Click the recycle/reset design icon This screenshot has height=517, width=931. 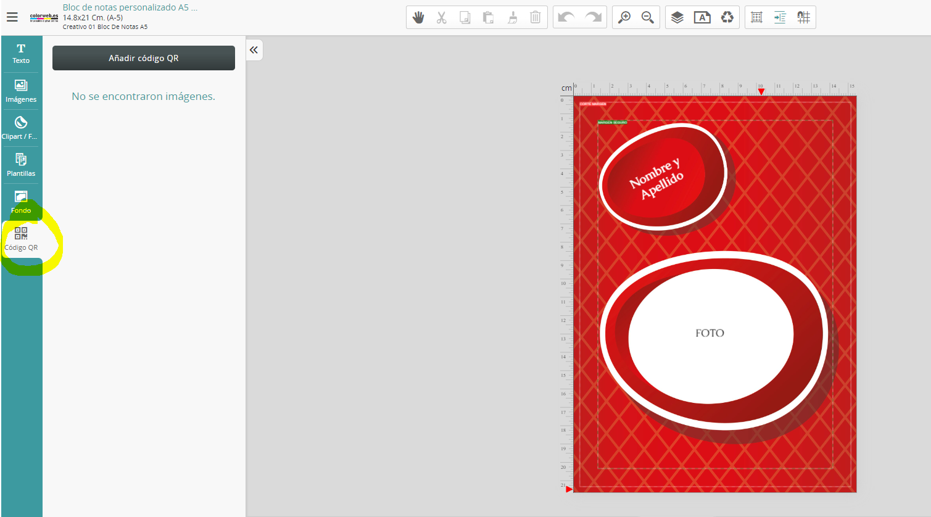point(727,17)
